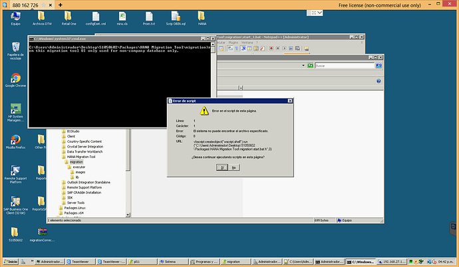Viewport: 459px width, 267px height.
Task: Switch to Sistema taskbar button
Action: pyautogui.click(x=173, y=262)
